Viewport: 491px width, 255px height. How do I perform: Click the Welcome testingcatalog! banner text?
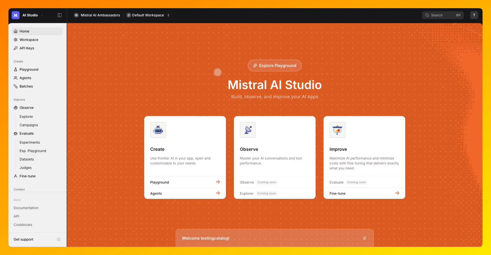tap(205, 238)
